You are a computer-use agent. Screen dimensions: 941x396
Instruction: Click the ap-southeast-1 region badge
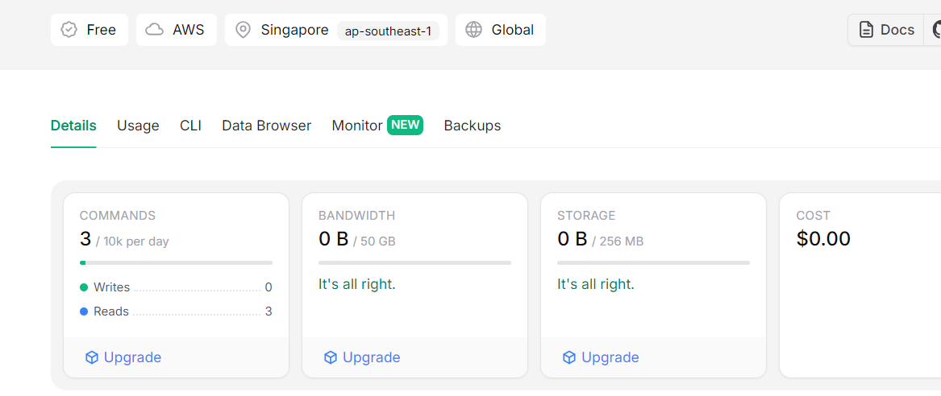pyautogui.click(x=389, y=31)
